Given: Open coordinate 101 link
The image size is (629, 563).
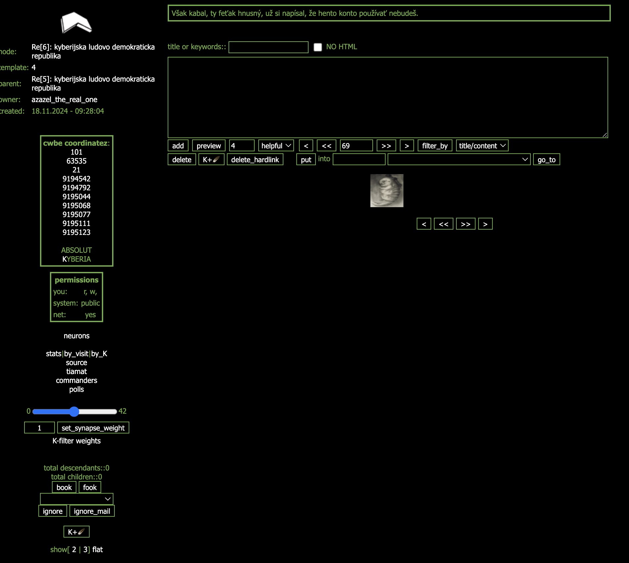Looking at the screenshot, I should click(x=76, y=152).
